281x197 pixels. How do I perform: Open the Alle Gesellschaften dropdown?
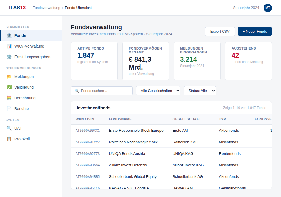pyautogui.click(x=158, y=91)
